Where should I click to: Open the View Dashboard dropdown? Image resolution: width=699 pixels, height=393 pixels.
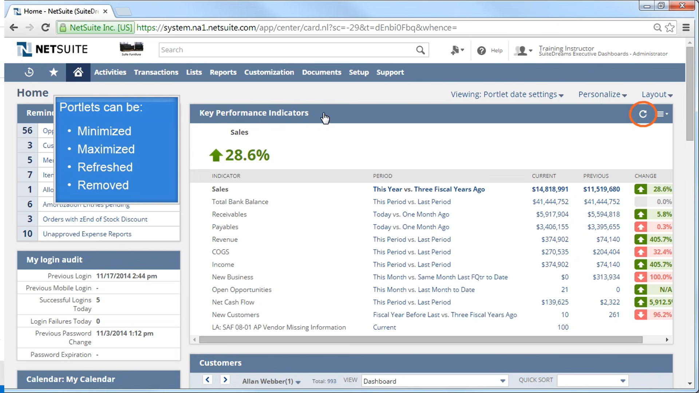click(x=435, y=381)
